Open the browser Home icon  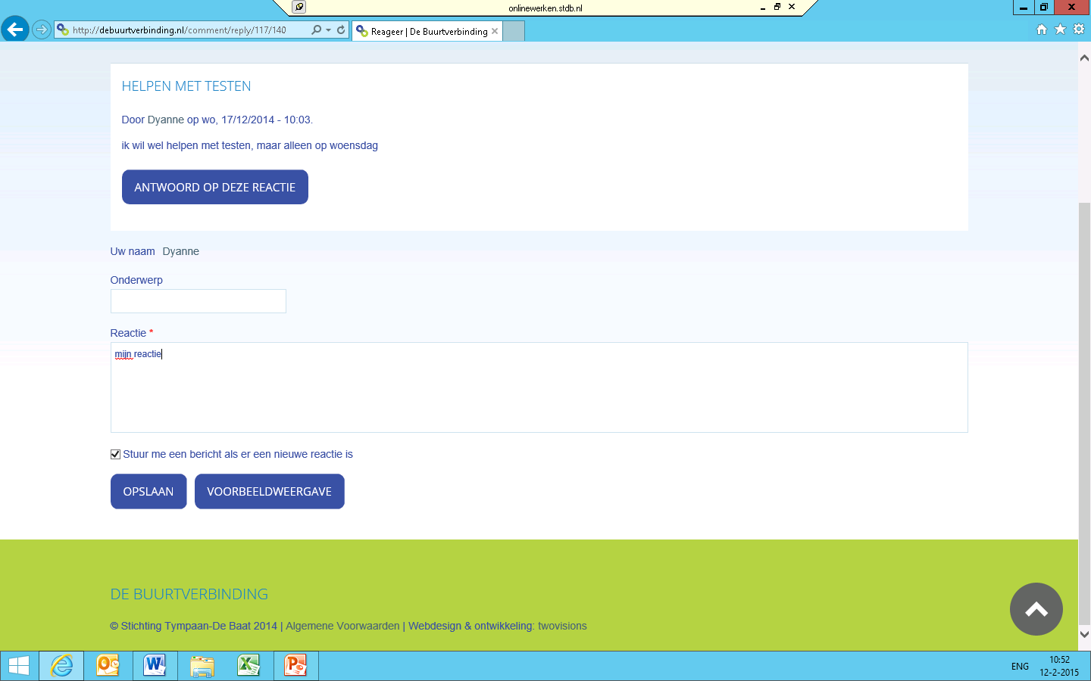(x=1042, y=30)
